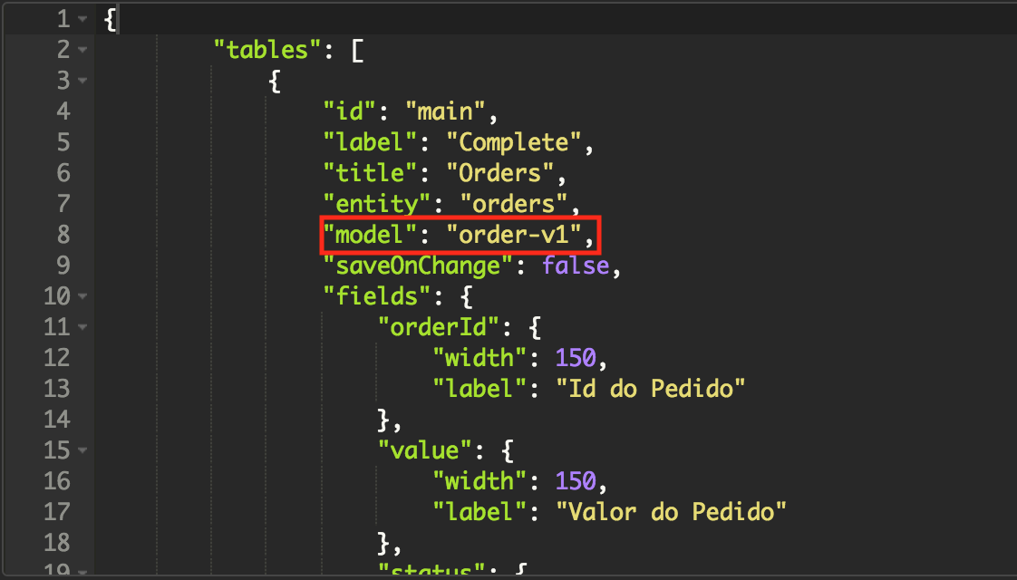
Task: Click line number 16 in the gutter
Action: pos(57,480)
